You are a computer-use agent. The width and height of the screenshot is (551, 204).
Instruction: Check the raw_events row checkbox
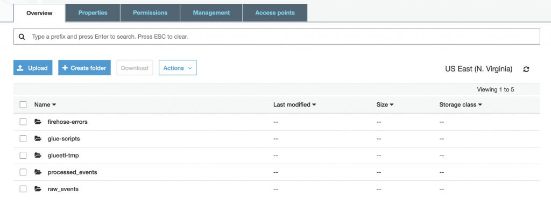23,189
